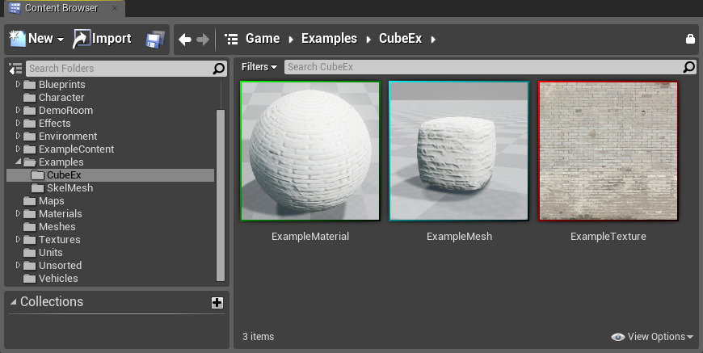The image size is (703, 353).
Task: Select the ExampleMaterial thumbnail
Action: (310, 151)
